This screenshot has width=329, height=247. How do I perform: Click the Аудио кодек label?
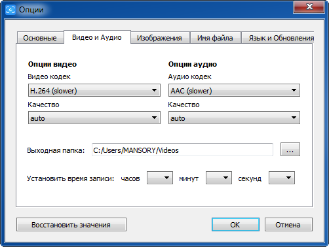[189, 76]
